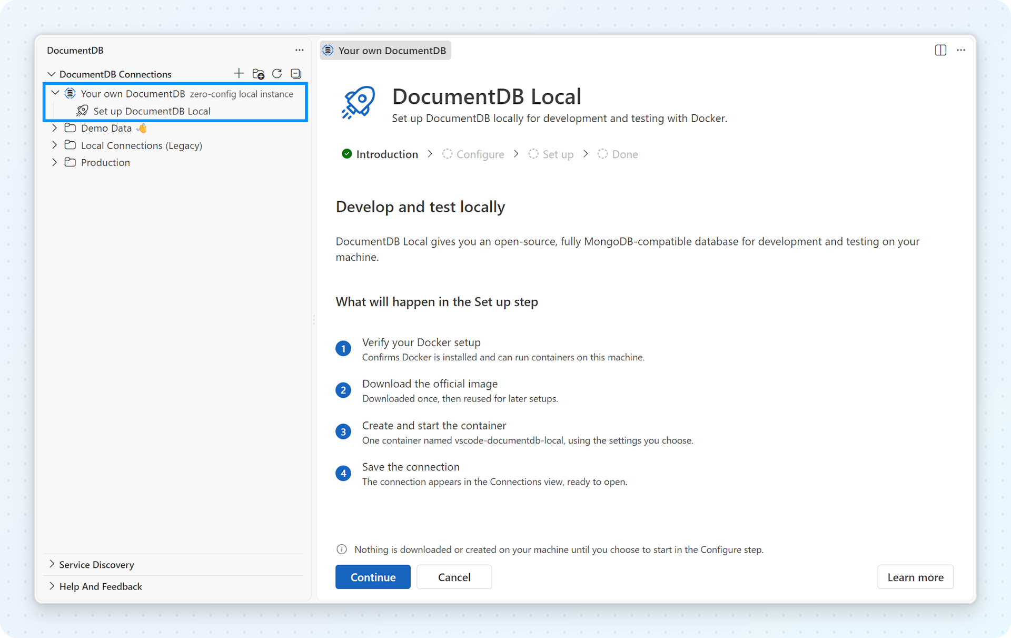
Task: Go to the Introduction wizard step
Action: pos(380,154)
